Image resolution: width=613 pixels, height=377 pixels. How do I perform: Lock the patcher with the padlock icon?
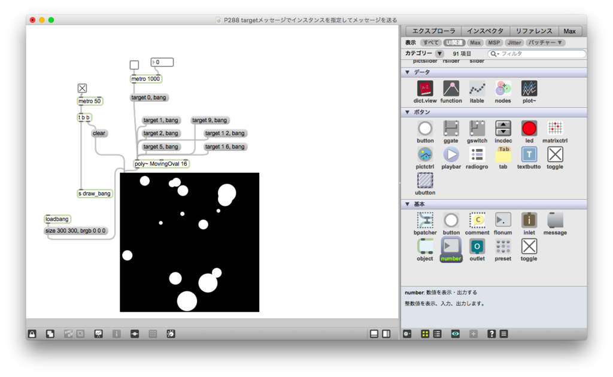click(32, 333)
